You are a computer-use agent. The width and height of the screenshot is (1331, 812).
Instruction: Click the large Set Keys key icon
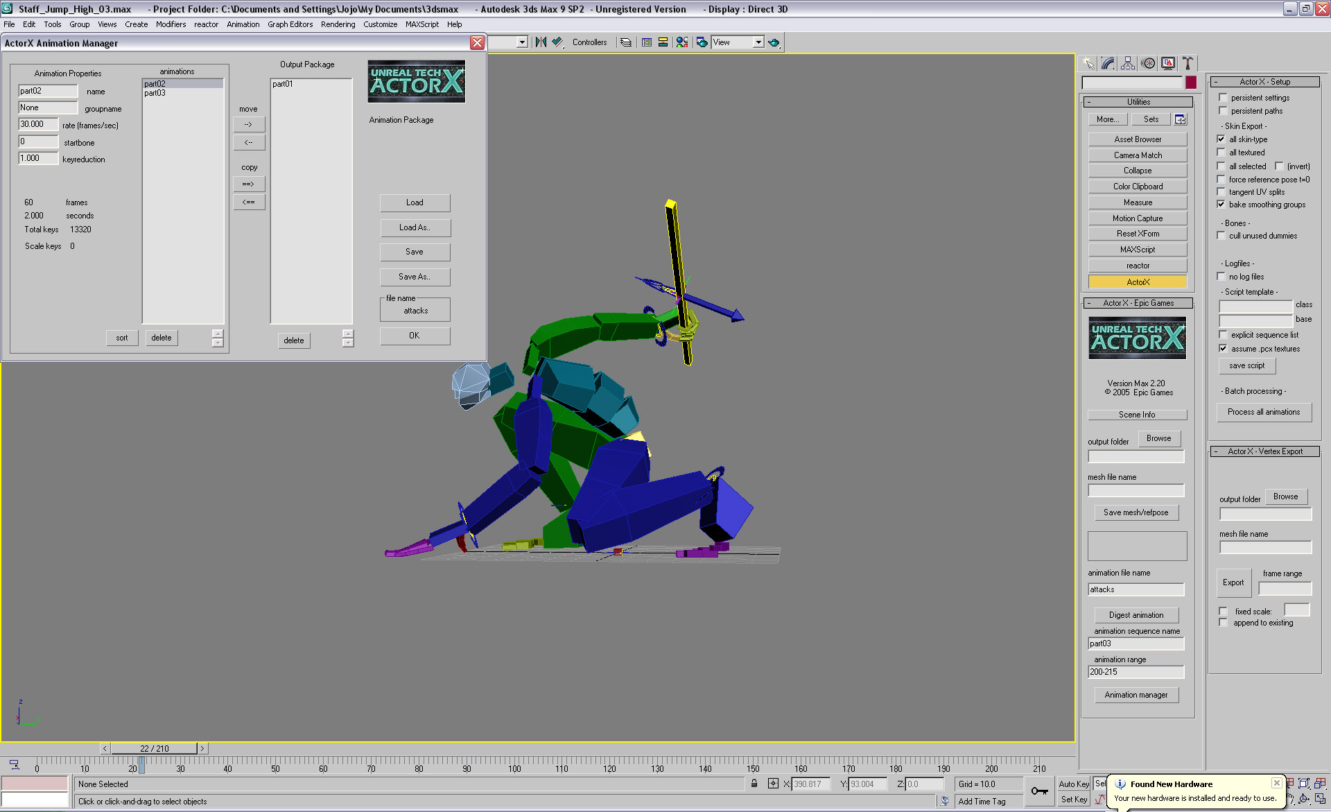click(1039, 791)
